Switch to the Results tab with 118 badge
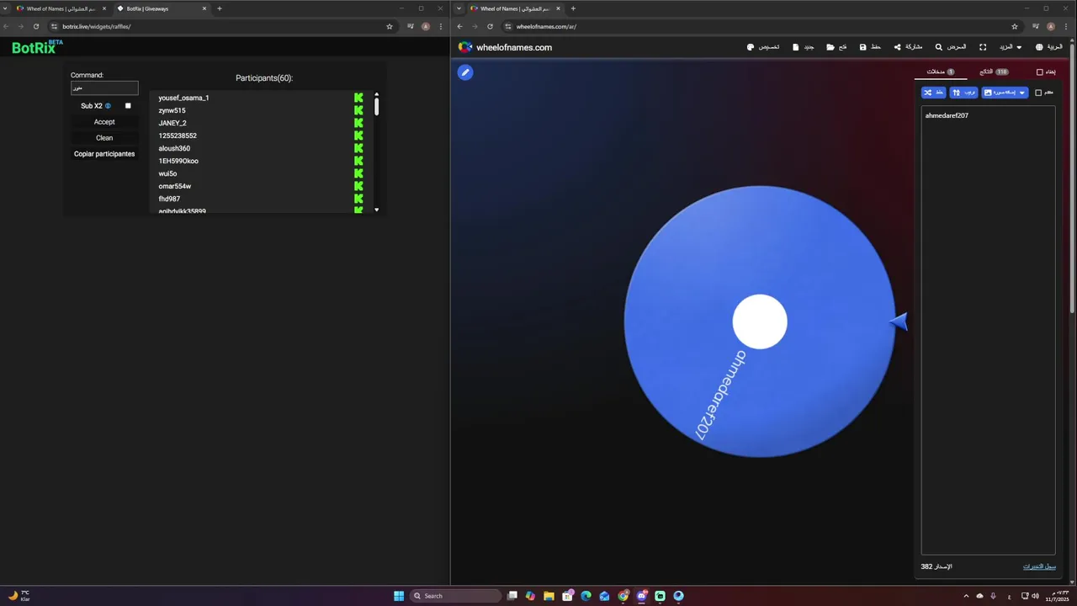Image resolution: width=1077 pixels, height=606 pixels. coord(994,72)
